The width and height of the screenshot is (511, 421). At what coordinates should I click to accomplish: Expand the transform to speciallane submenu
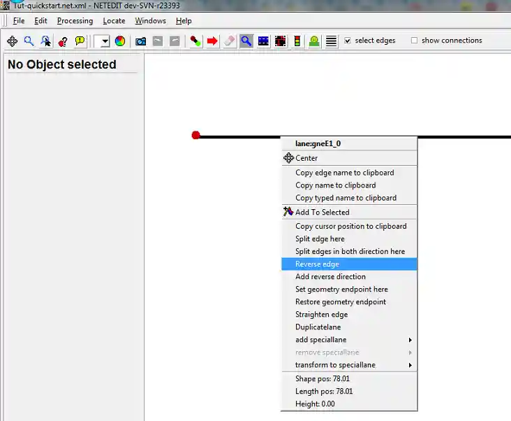click(410, 365)
